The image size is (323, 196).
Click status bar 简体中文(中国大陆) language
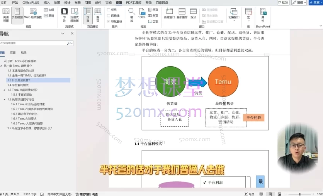click(59, 194)
